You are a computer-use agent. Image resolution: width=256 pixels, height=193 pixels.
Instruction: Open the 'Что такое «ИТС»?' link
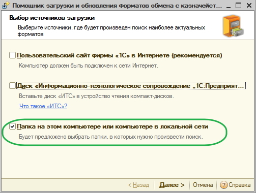pos(43,106)
